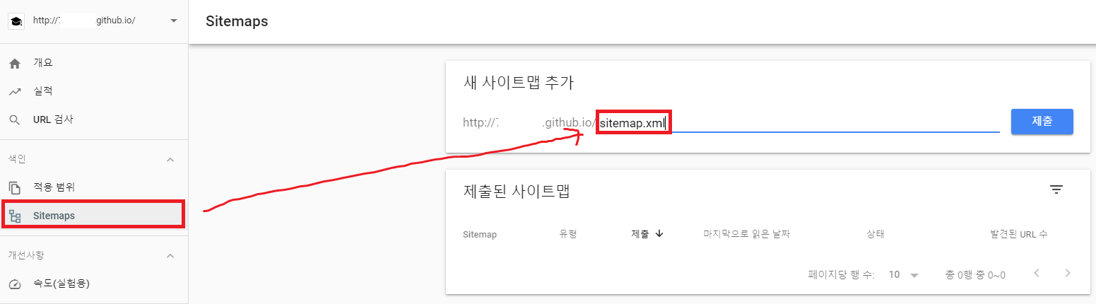Sort by the 제출 column header

(647, 234)
